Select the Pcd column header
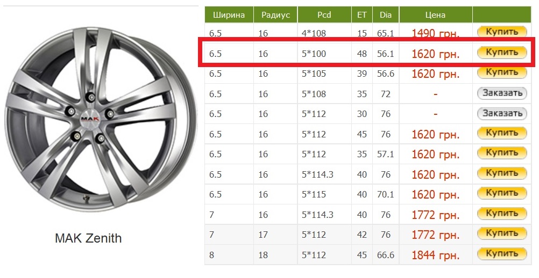Viewport: 539px width, 278px height. [324, 15]
